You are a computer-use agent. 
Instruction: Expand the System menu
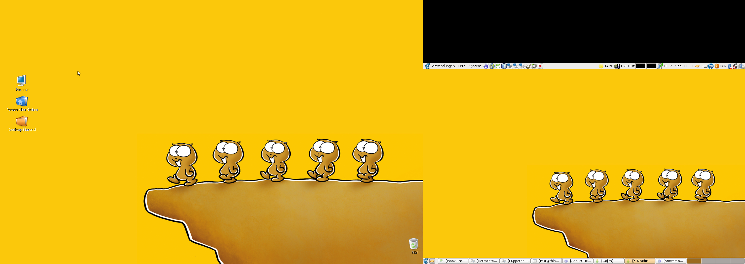point(475,66)
